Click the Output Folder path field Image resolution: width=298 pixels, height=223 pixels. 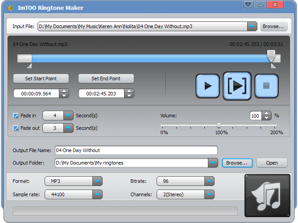pos(131,163)
